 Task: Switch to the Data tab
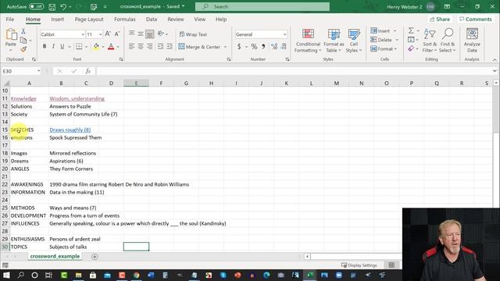click(x=152, y=19)
